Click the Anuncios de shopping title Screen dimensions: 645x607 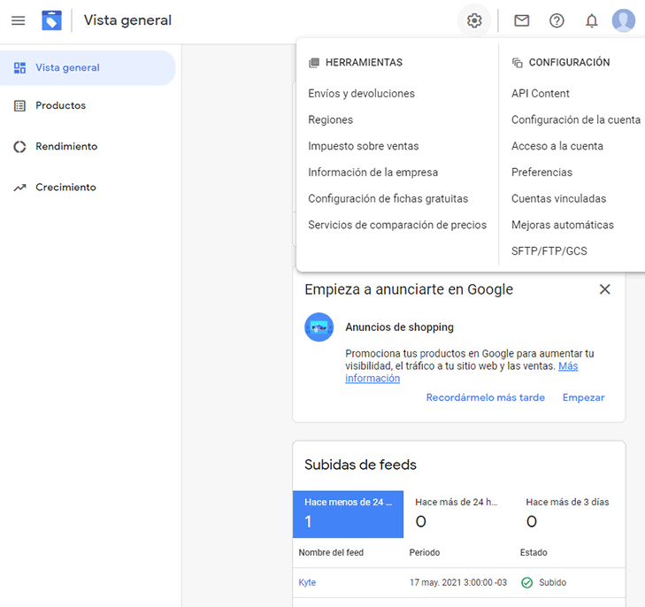point(399,327)
